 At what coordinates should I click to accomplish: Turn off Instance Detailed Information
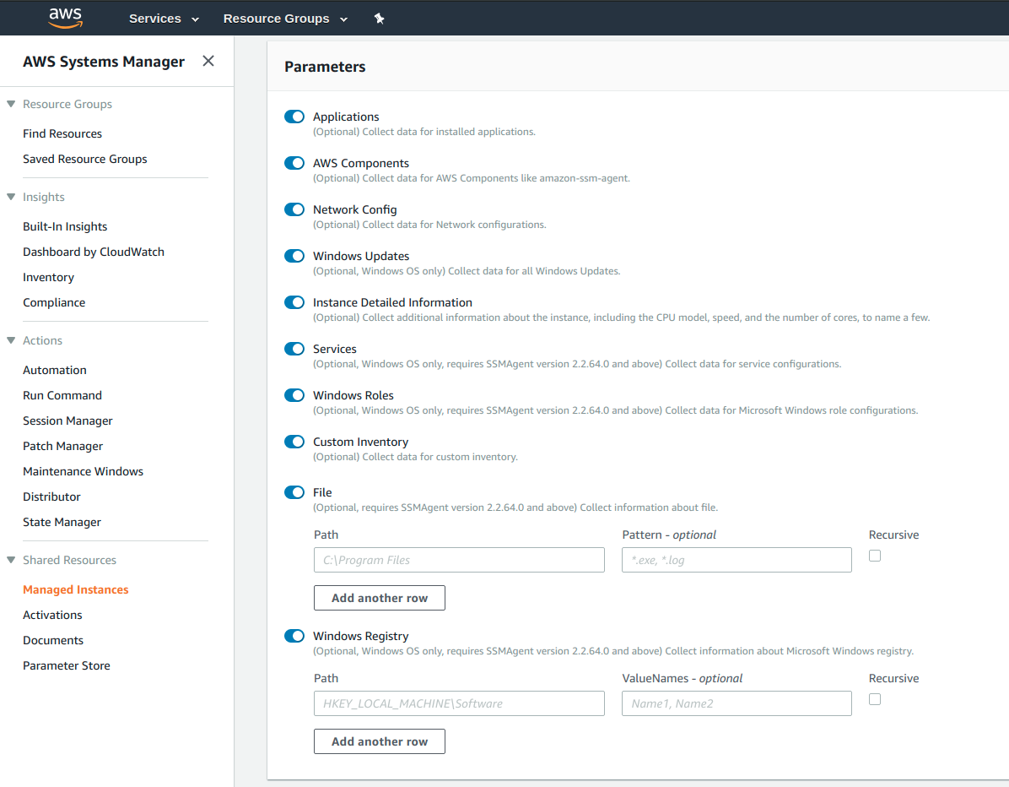point(294,302)
